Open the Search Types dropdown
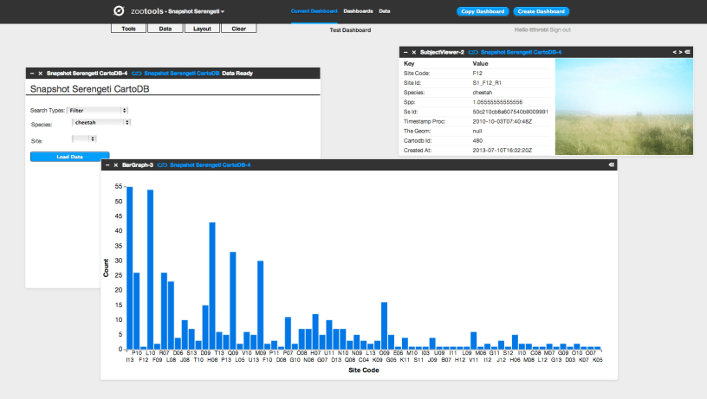Image resolution: width=707 pixels, height=399 pixels. [98, 110]
